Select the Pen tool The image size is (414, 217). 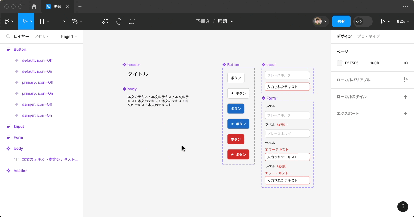[x=75, y=21]
